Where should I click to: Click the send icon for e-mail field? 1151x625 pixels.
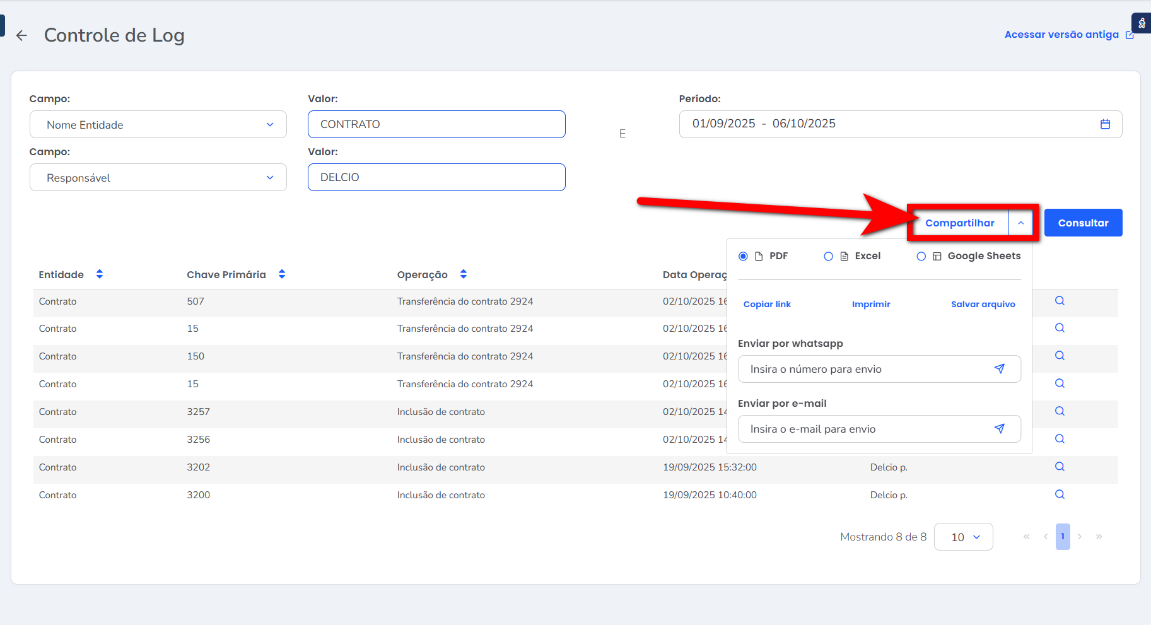pyautogui.click(x=999, y=429)
